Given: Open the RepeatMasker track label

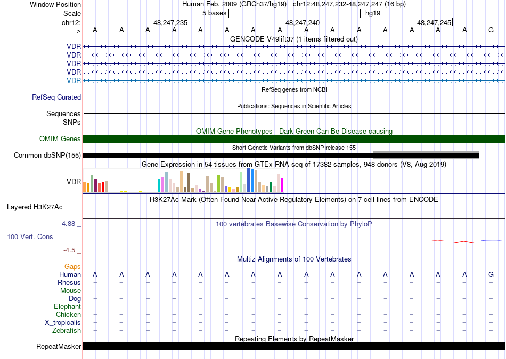Looking at the screenshot, I should 59,347.
